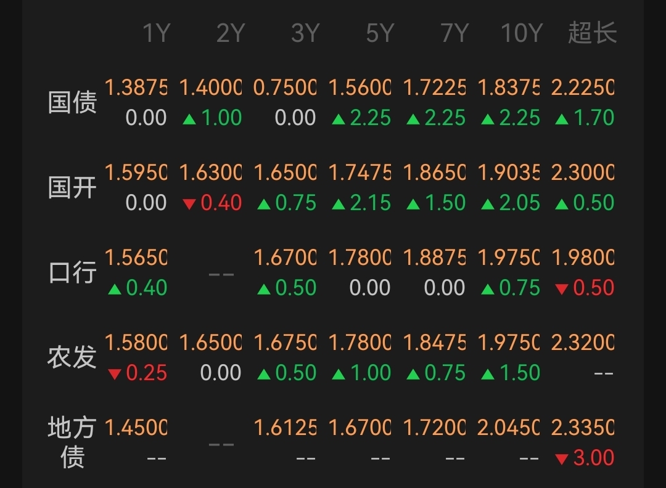
Task: Open the 国开 row label
Action: tap(73, 187)
